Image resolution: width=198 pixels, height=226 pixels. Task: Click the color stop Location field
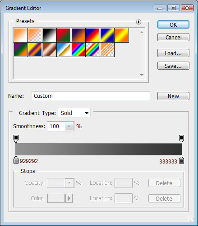tap(124, 198)
